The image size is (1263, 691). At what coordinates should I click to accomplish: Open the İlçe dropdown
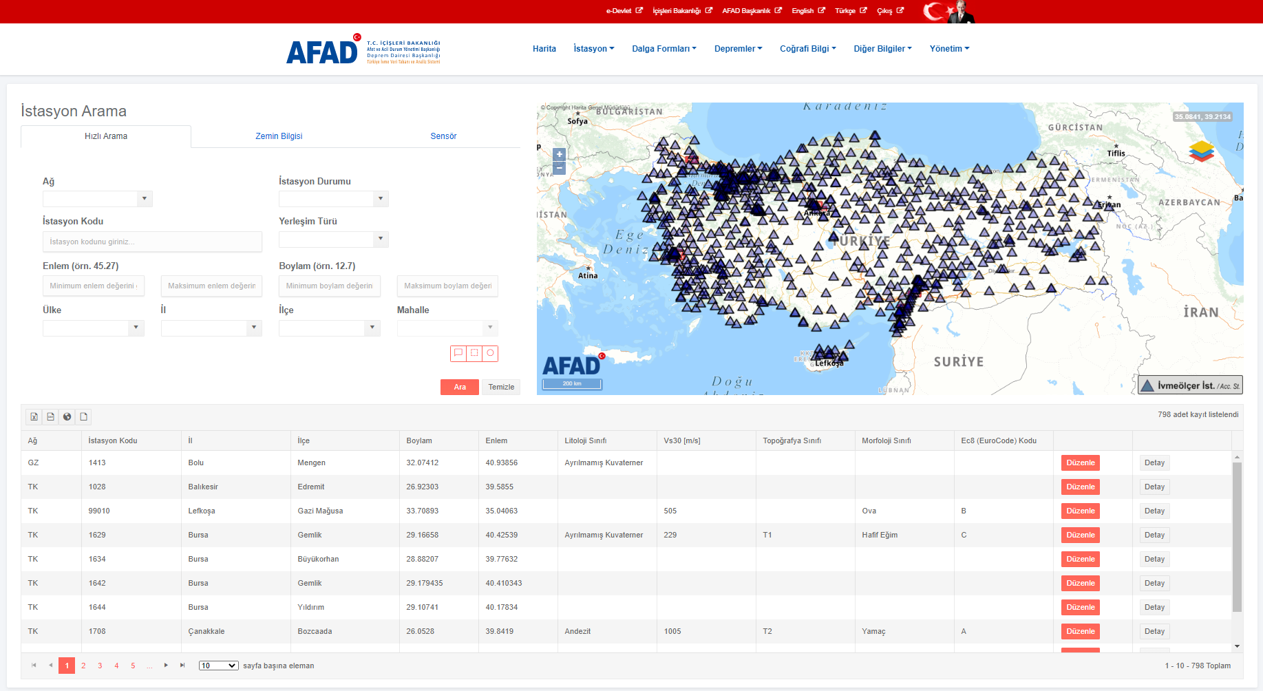click(x=372, y=328)
